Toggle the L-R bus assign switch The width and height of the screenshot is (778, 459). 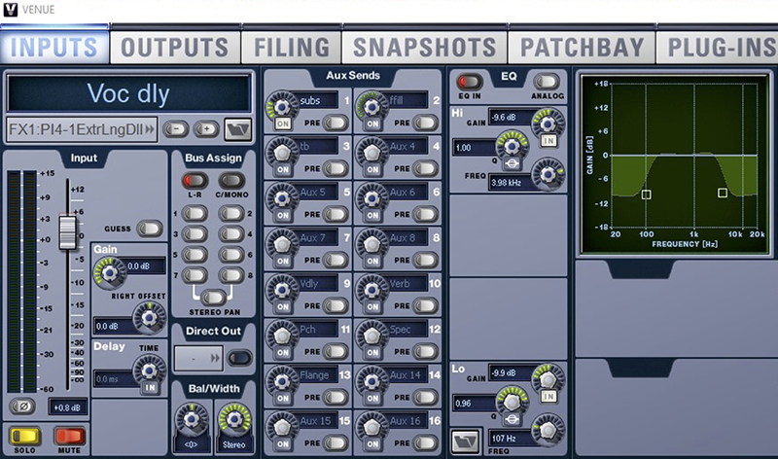[195, 181]
